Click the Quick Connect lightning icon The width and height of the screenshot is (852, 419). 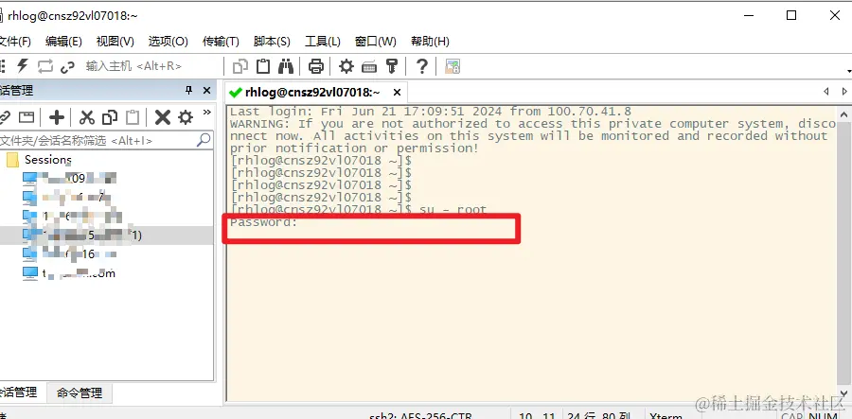pyautogui.click(x=23, y=66)
